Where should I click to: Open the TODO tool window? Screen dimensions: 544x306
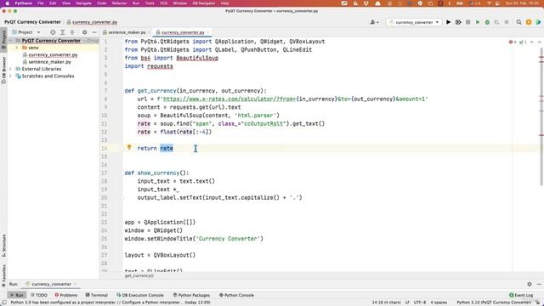[39, 295]
